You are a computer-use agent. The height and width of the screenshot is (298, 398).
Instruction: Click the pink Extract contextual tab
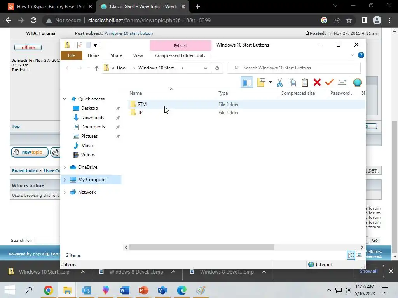(x=180, y=46)
